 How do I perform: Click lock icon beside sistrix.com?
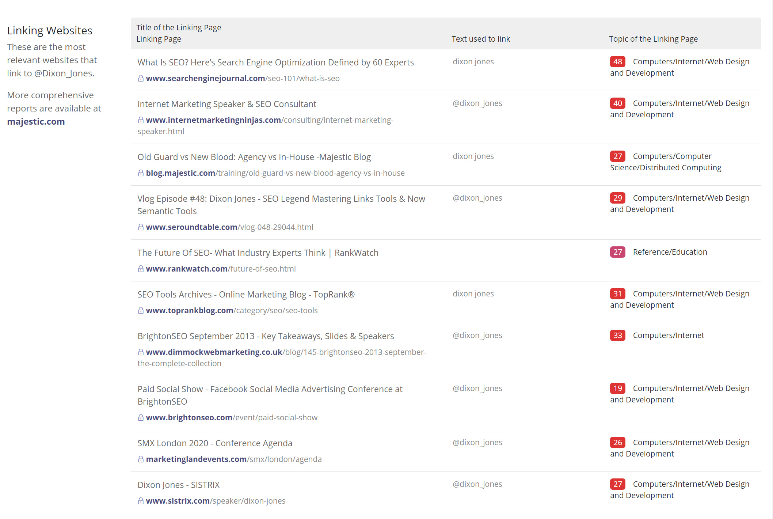pyautogui.click(x=141, y=501)
